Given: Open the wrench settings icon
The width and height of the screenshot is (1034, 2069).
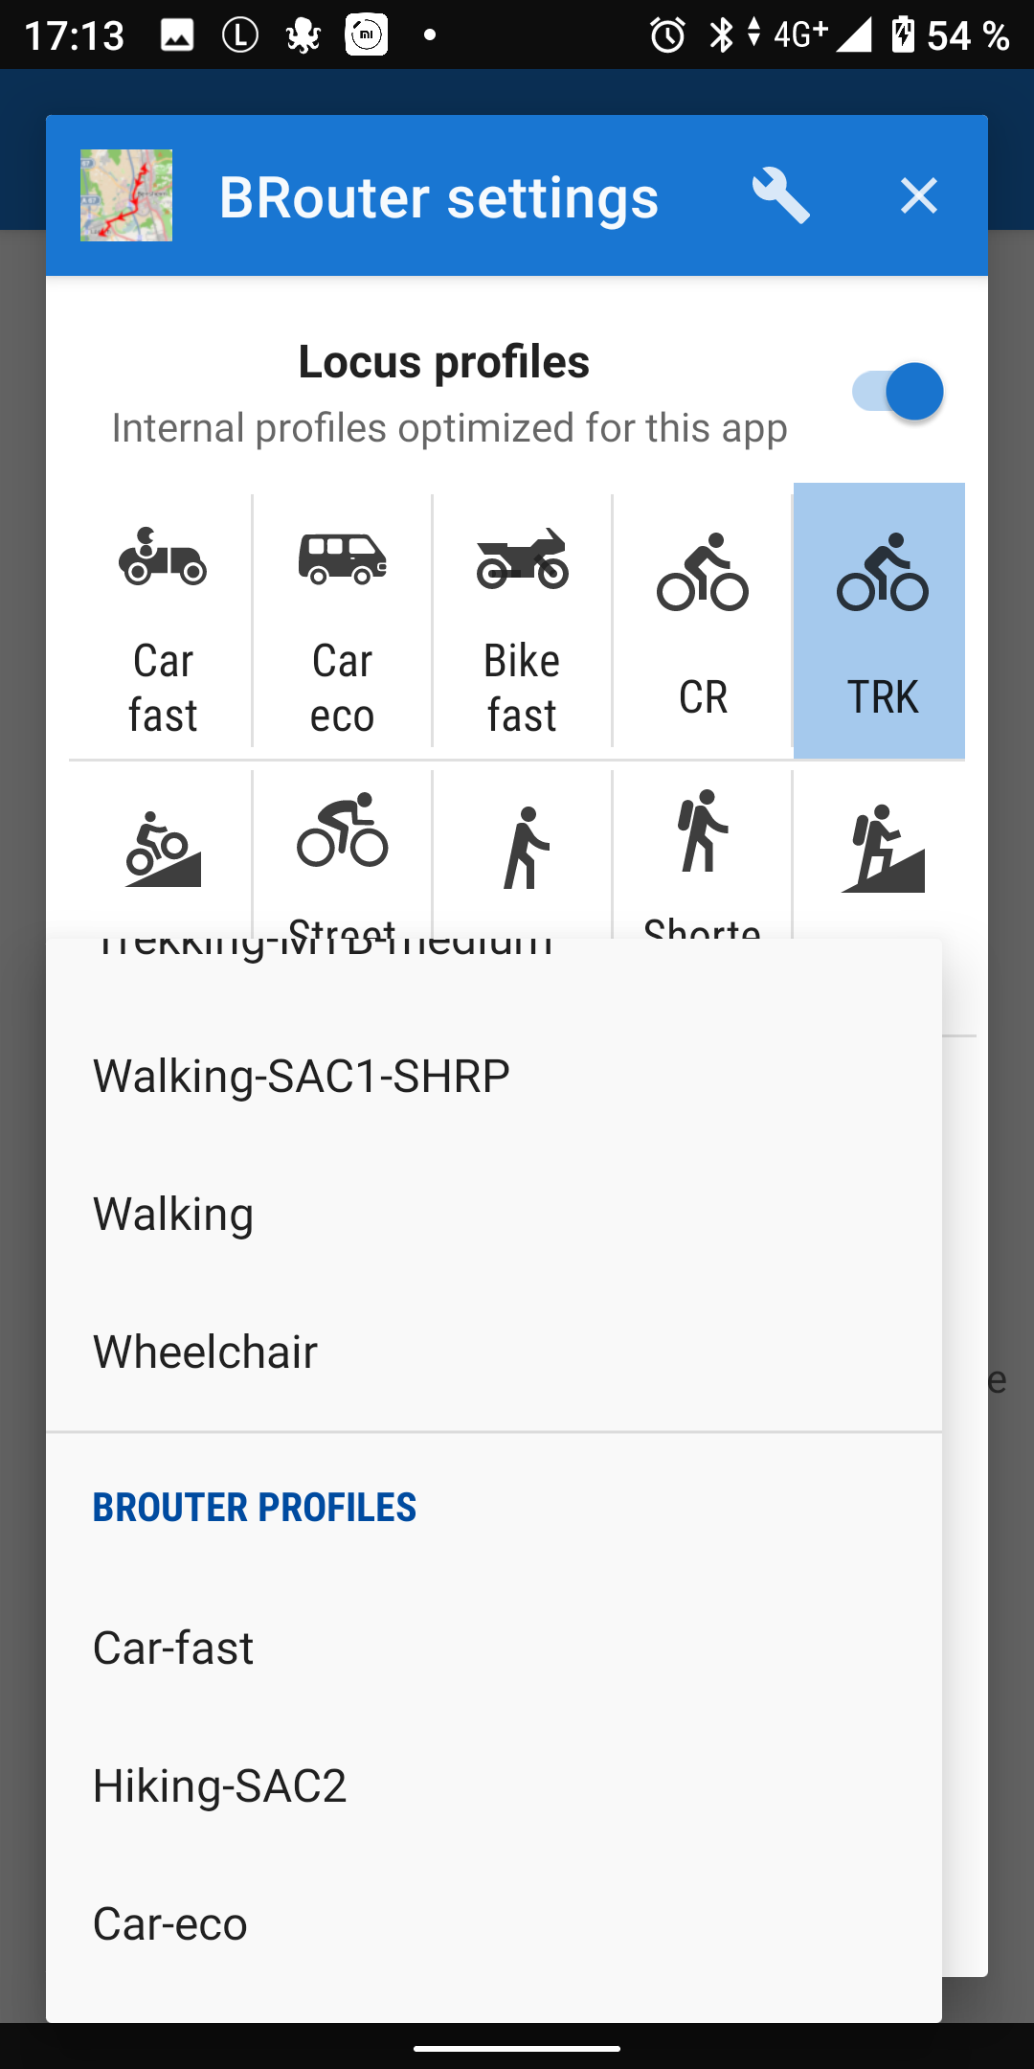Looking at the screenshot, I should point(780,195).
